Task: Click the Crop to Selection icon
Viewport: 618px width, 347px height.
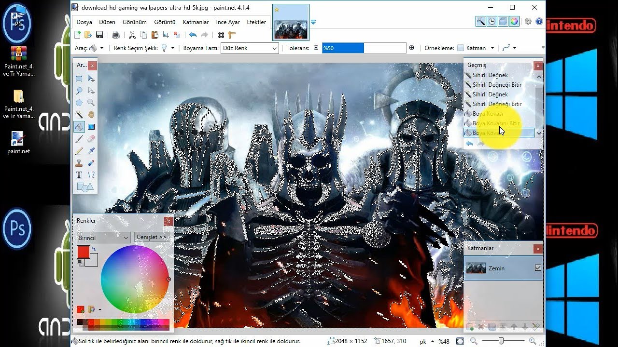Action: [166, 35]
